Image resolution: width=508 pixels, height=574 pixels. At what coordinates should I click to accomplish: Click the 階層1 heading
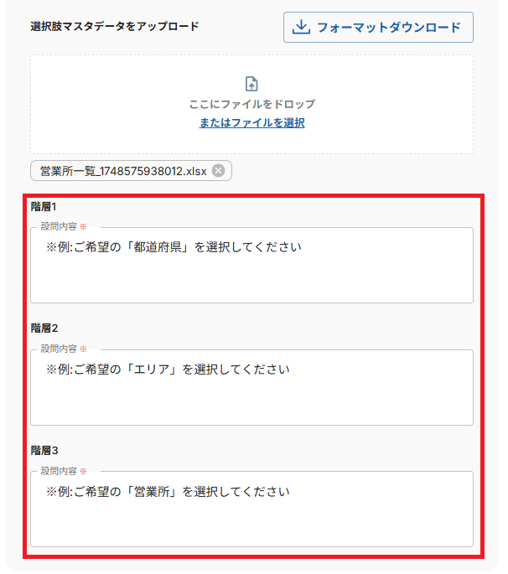coord(44,206)
